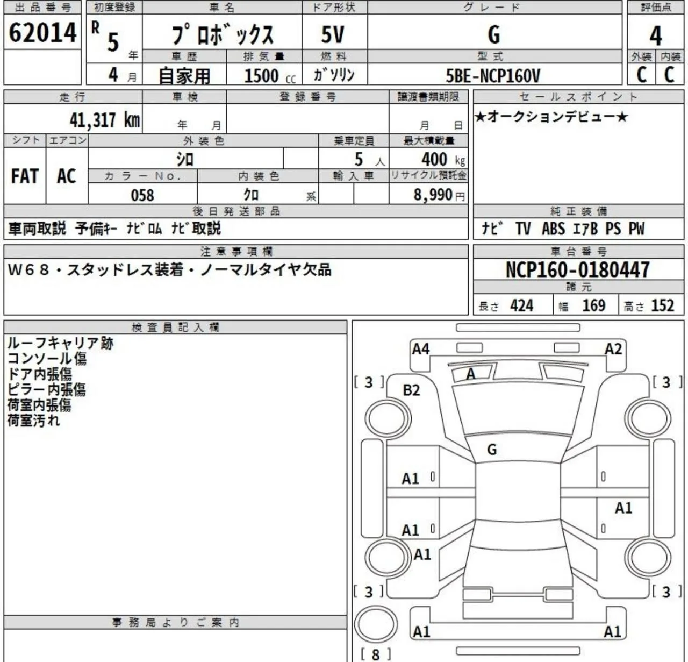
Task: Click the door shape value 5V
Action: (332, 34)
